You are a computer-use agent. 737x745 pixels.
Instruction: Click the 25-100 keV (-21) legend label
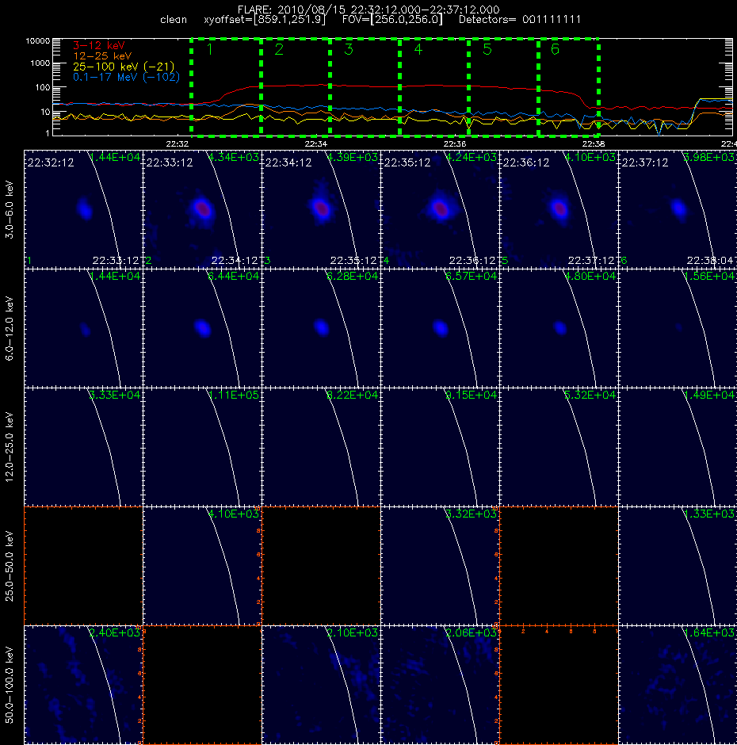click(124, 67)
